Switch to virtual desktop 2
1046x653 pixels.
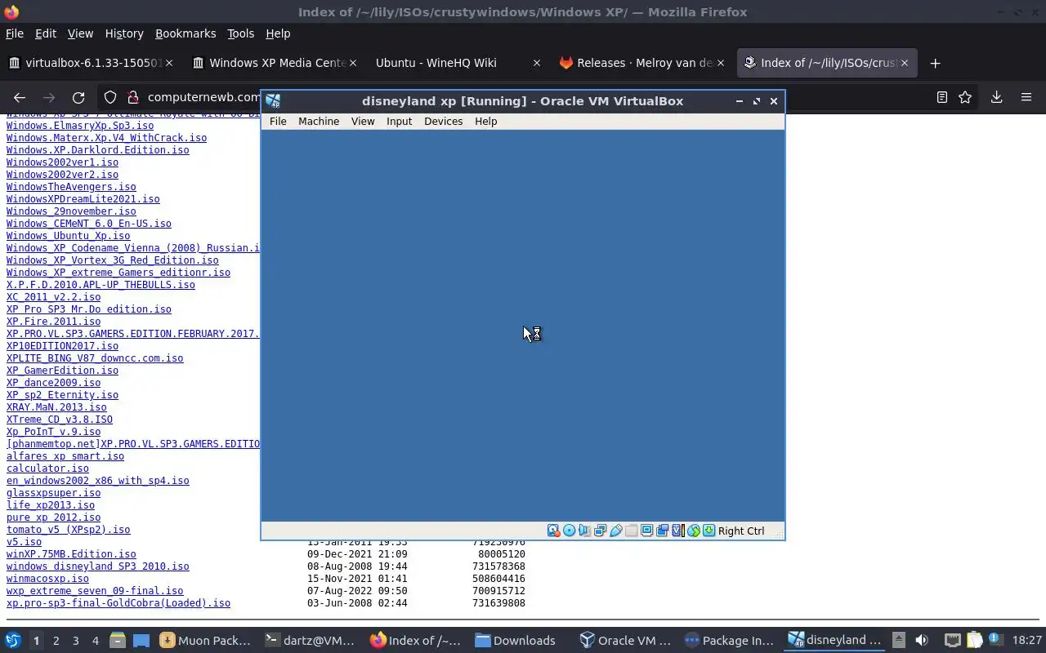point(56,641)
